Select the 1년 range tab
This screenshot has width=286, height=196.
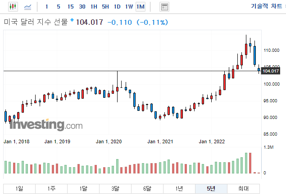[x=179, y=188]
